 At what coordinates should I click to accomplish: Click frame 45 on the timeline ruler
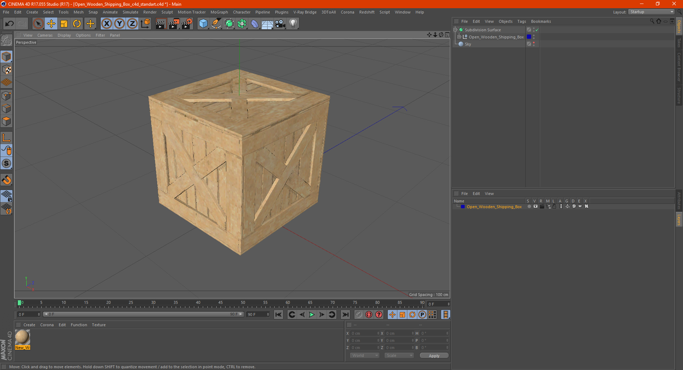tap(221, 303)
